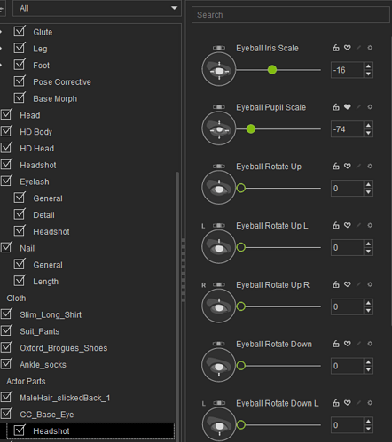Toggle the HD Head checkbox
The image size is (392, 442).
(x=6, y=148)
